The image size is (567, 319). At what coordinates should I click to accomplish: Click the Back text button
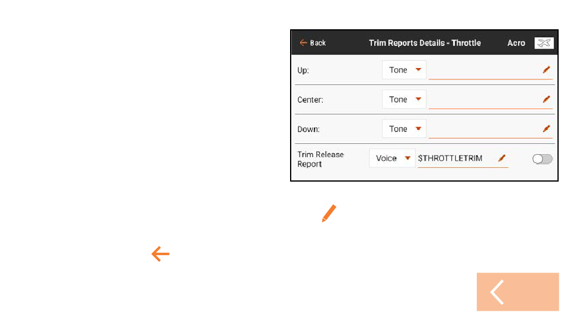318,43
